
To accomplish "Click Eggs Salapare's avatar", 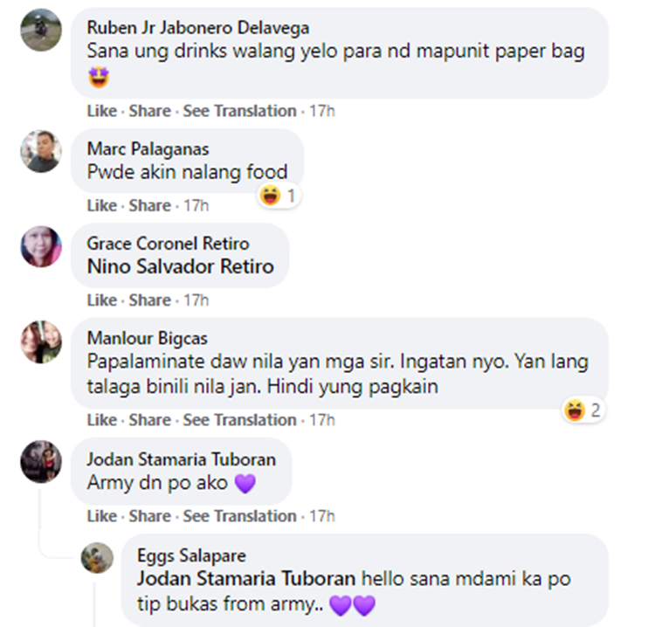I will point(97,558).
